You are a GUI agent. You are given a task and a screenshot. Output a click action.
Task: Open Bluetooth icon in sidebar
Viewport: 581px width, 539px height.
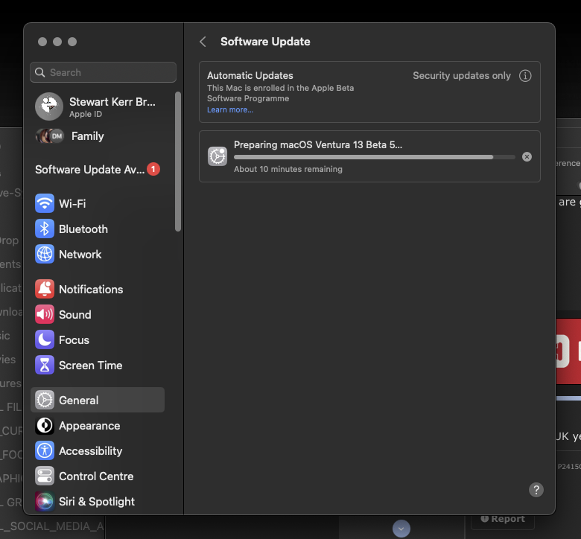pos(45,229)
